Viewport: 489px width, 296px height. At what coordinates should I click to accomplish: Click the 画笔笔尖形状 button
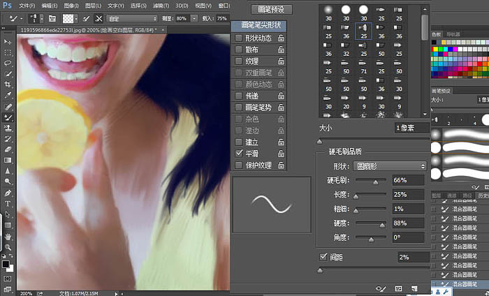261,25
